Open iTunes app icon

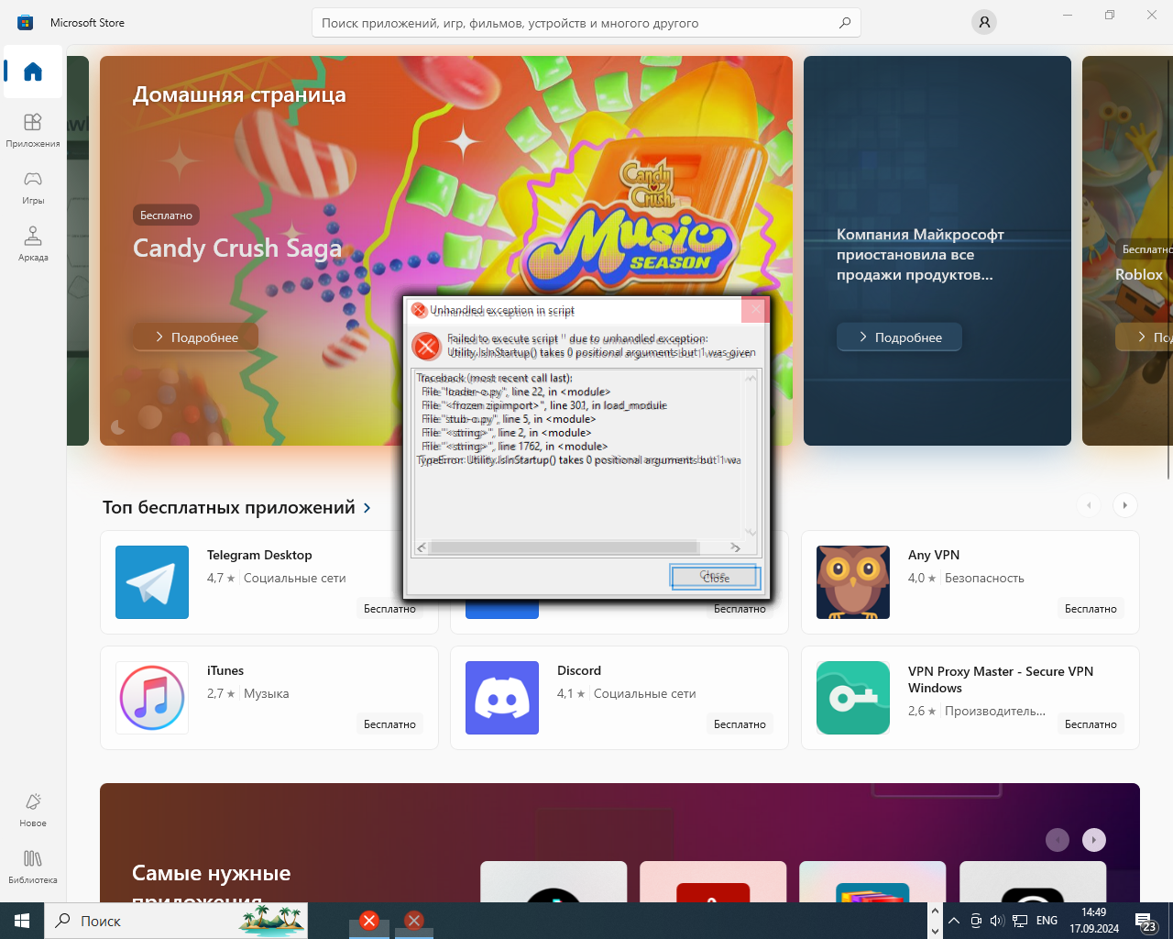(152, 698)
